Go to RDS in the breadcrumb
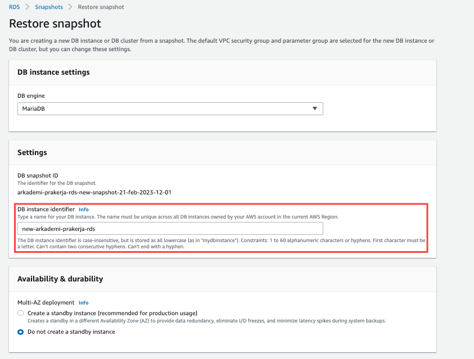 pos(14,7)
